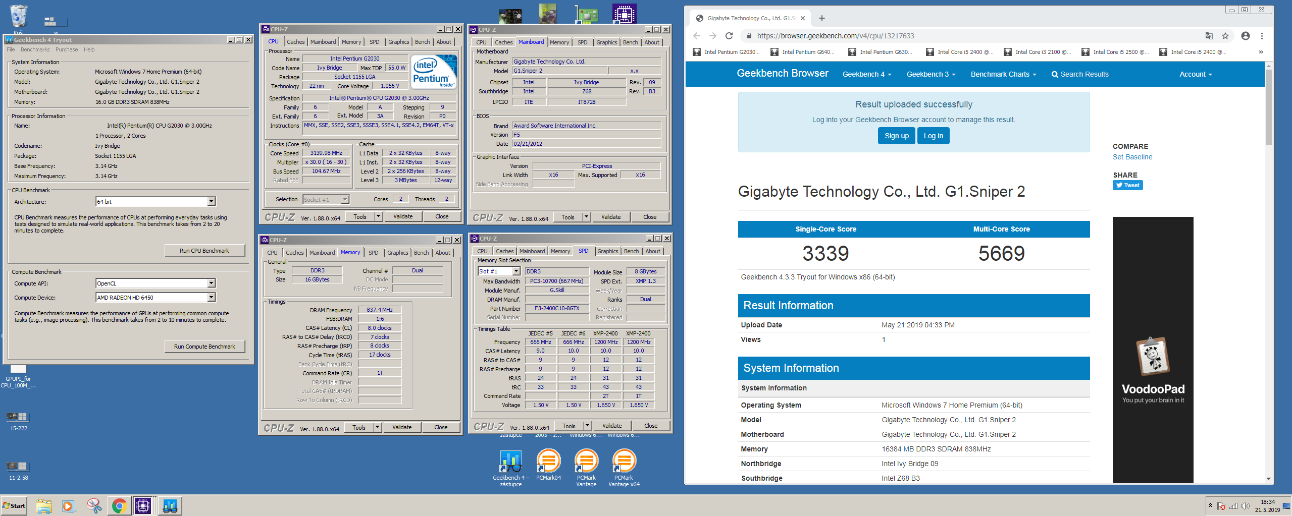Image resolution: width=1292 pixels, height=516 pixels.
Task: Reload the Geekbench browser page
Action: tap(729, 36)
